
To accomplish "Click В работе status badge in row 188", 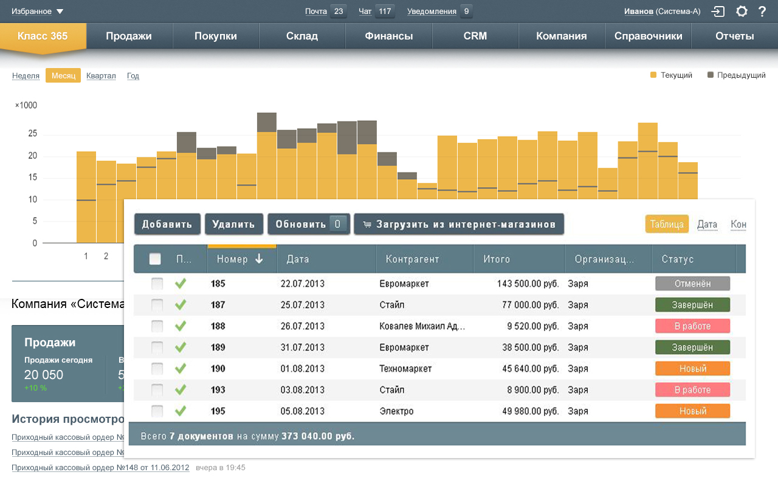I will [692, 326].
